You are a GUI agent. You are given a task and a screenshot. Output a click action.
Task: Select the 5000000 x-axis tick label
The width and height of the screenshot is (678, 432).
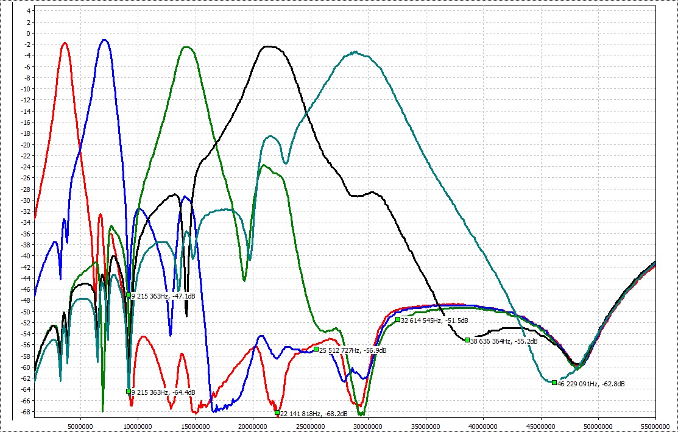tap(80, 425)
